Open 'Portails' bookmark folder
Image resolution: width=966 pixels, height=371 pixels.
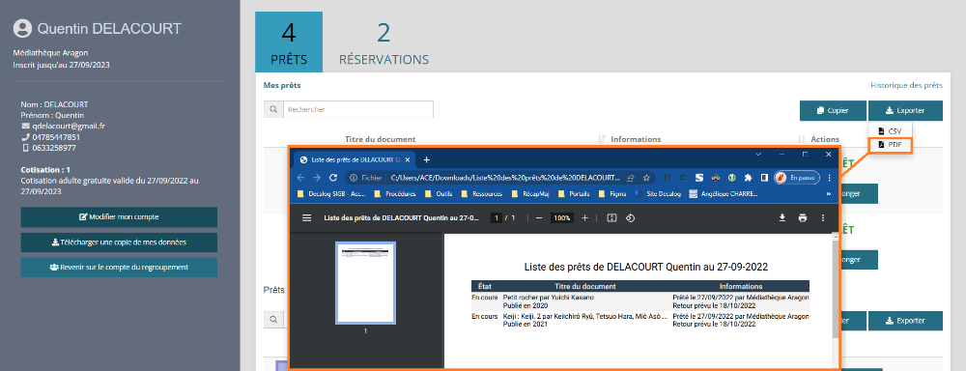574,193
